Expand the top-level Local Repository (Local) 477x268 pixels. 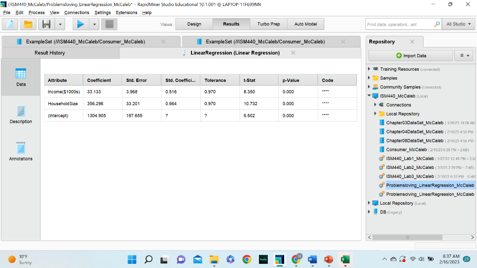tap(369, 203)
